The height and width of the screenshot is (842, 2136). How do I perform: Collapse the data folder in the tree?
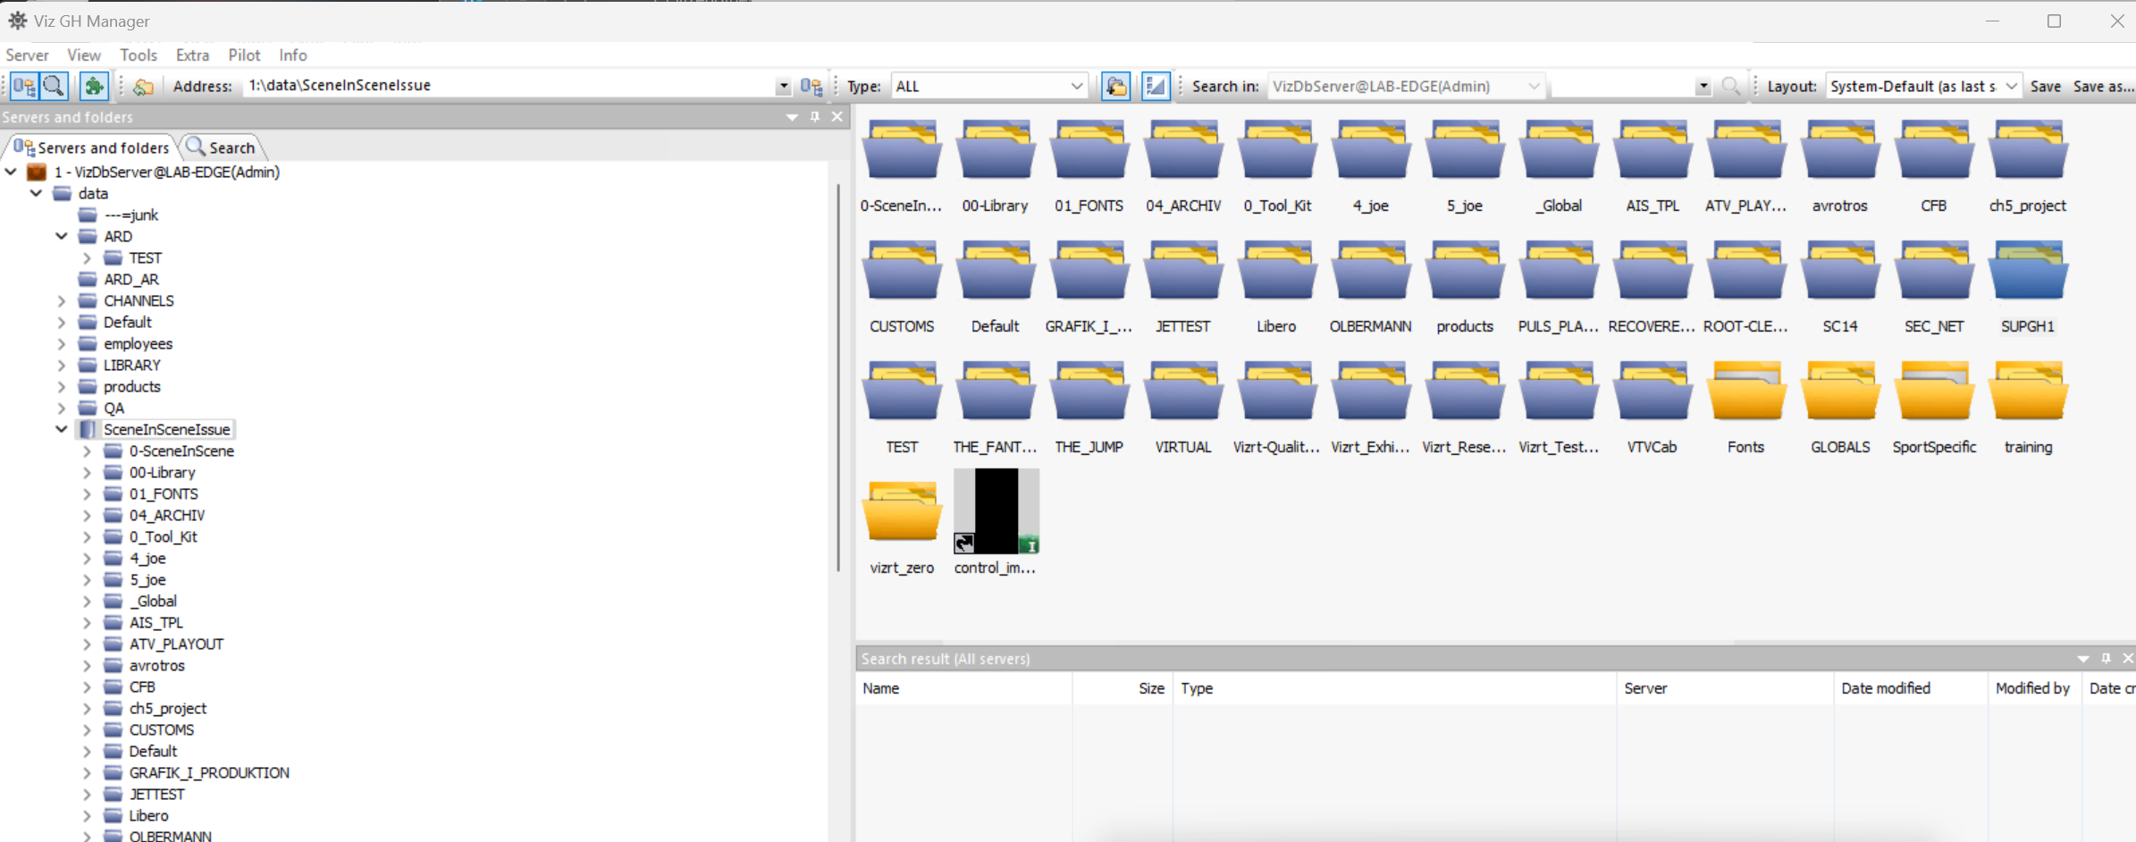[36, 193]
